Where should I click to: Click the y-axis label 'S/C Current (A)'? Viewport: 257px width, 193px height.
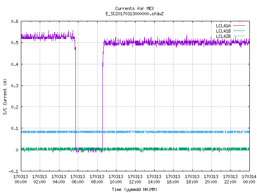[x=5, y=96]
